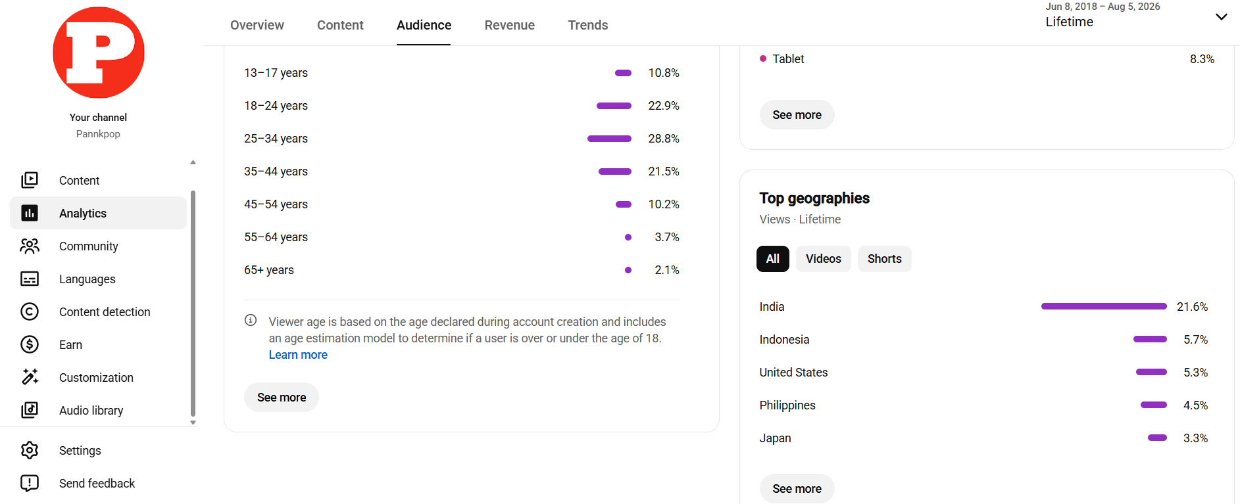
Task: Open Customization magic wand icon
Action: (x=30, y=377)
